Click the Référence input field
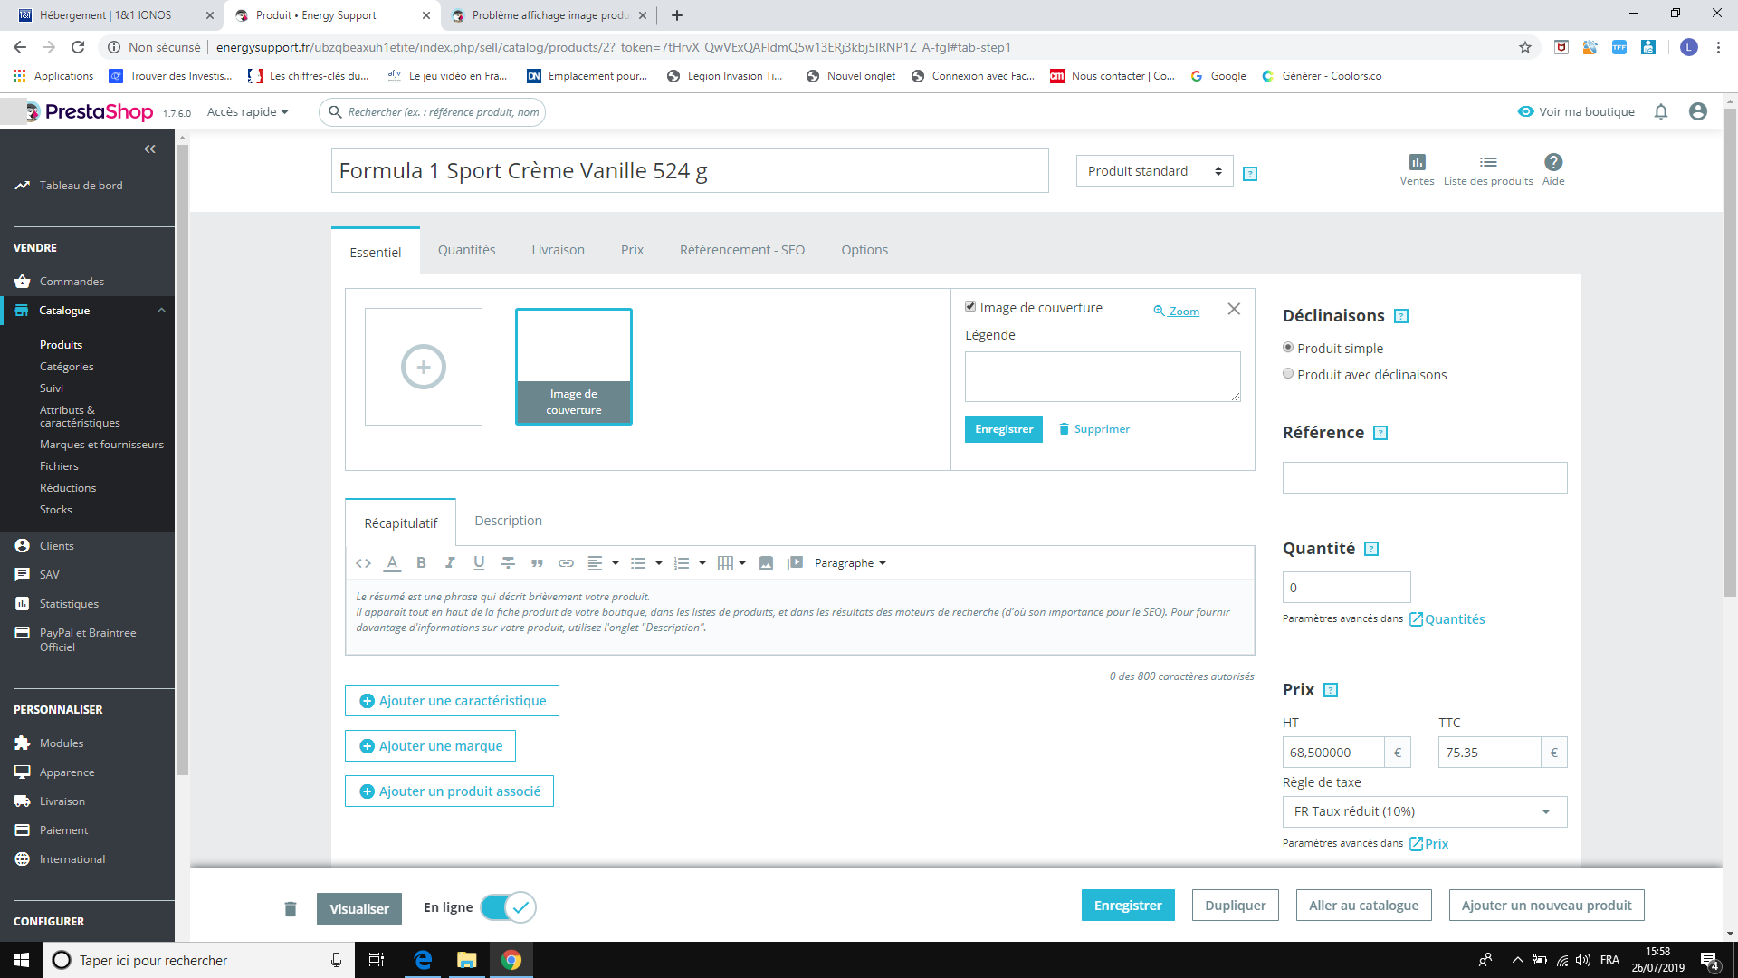 tap(1424, 478)
